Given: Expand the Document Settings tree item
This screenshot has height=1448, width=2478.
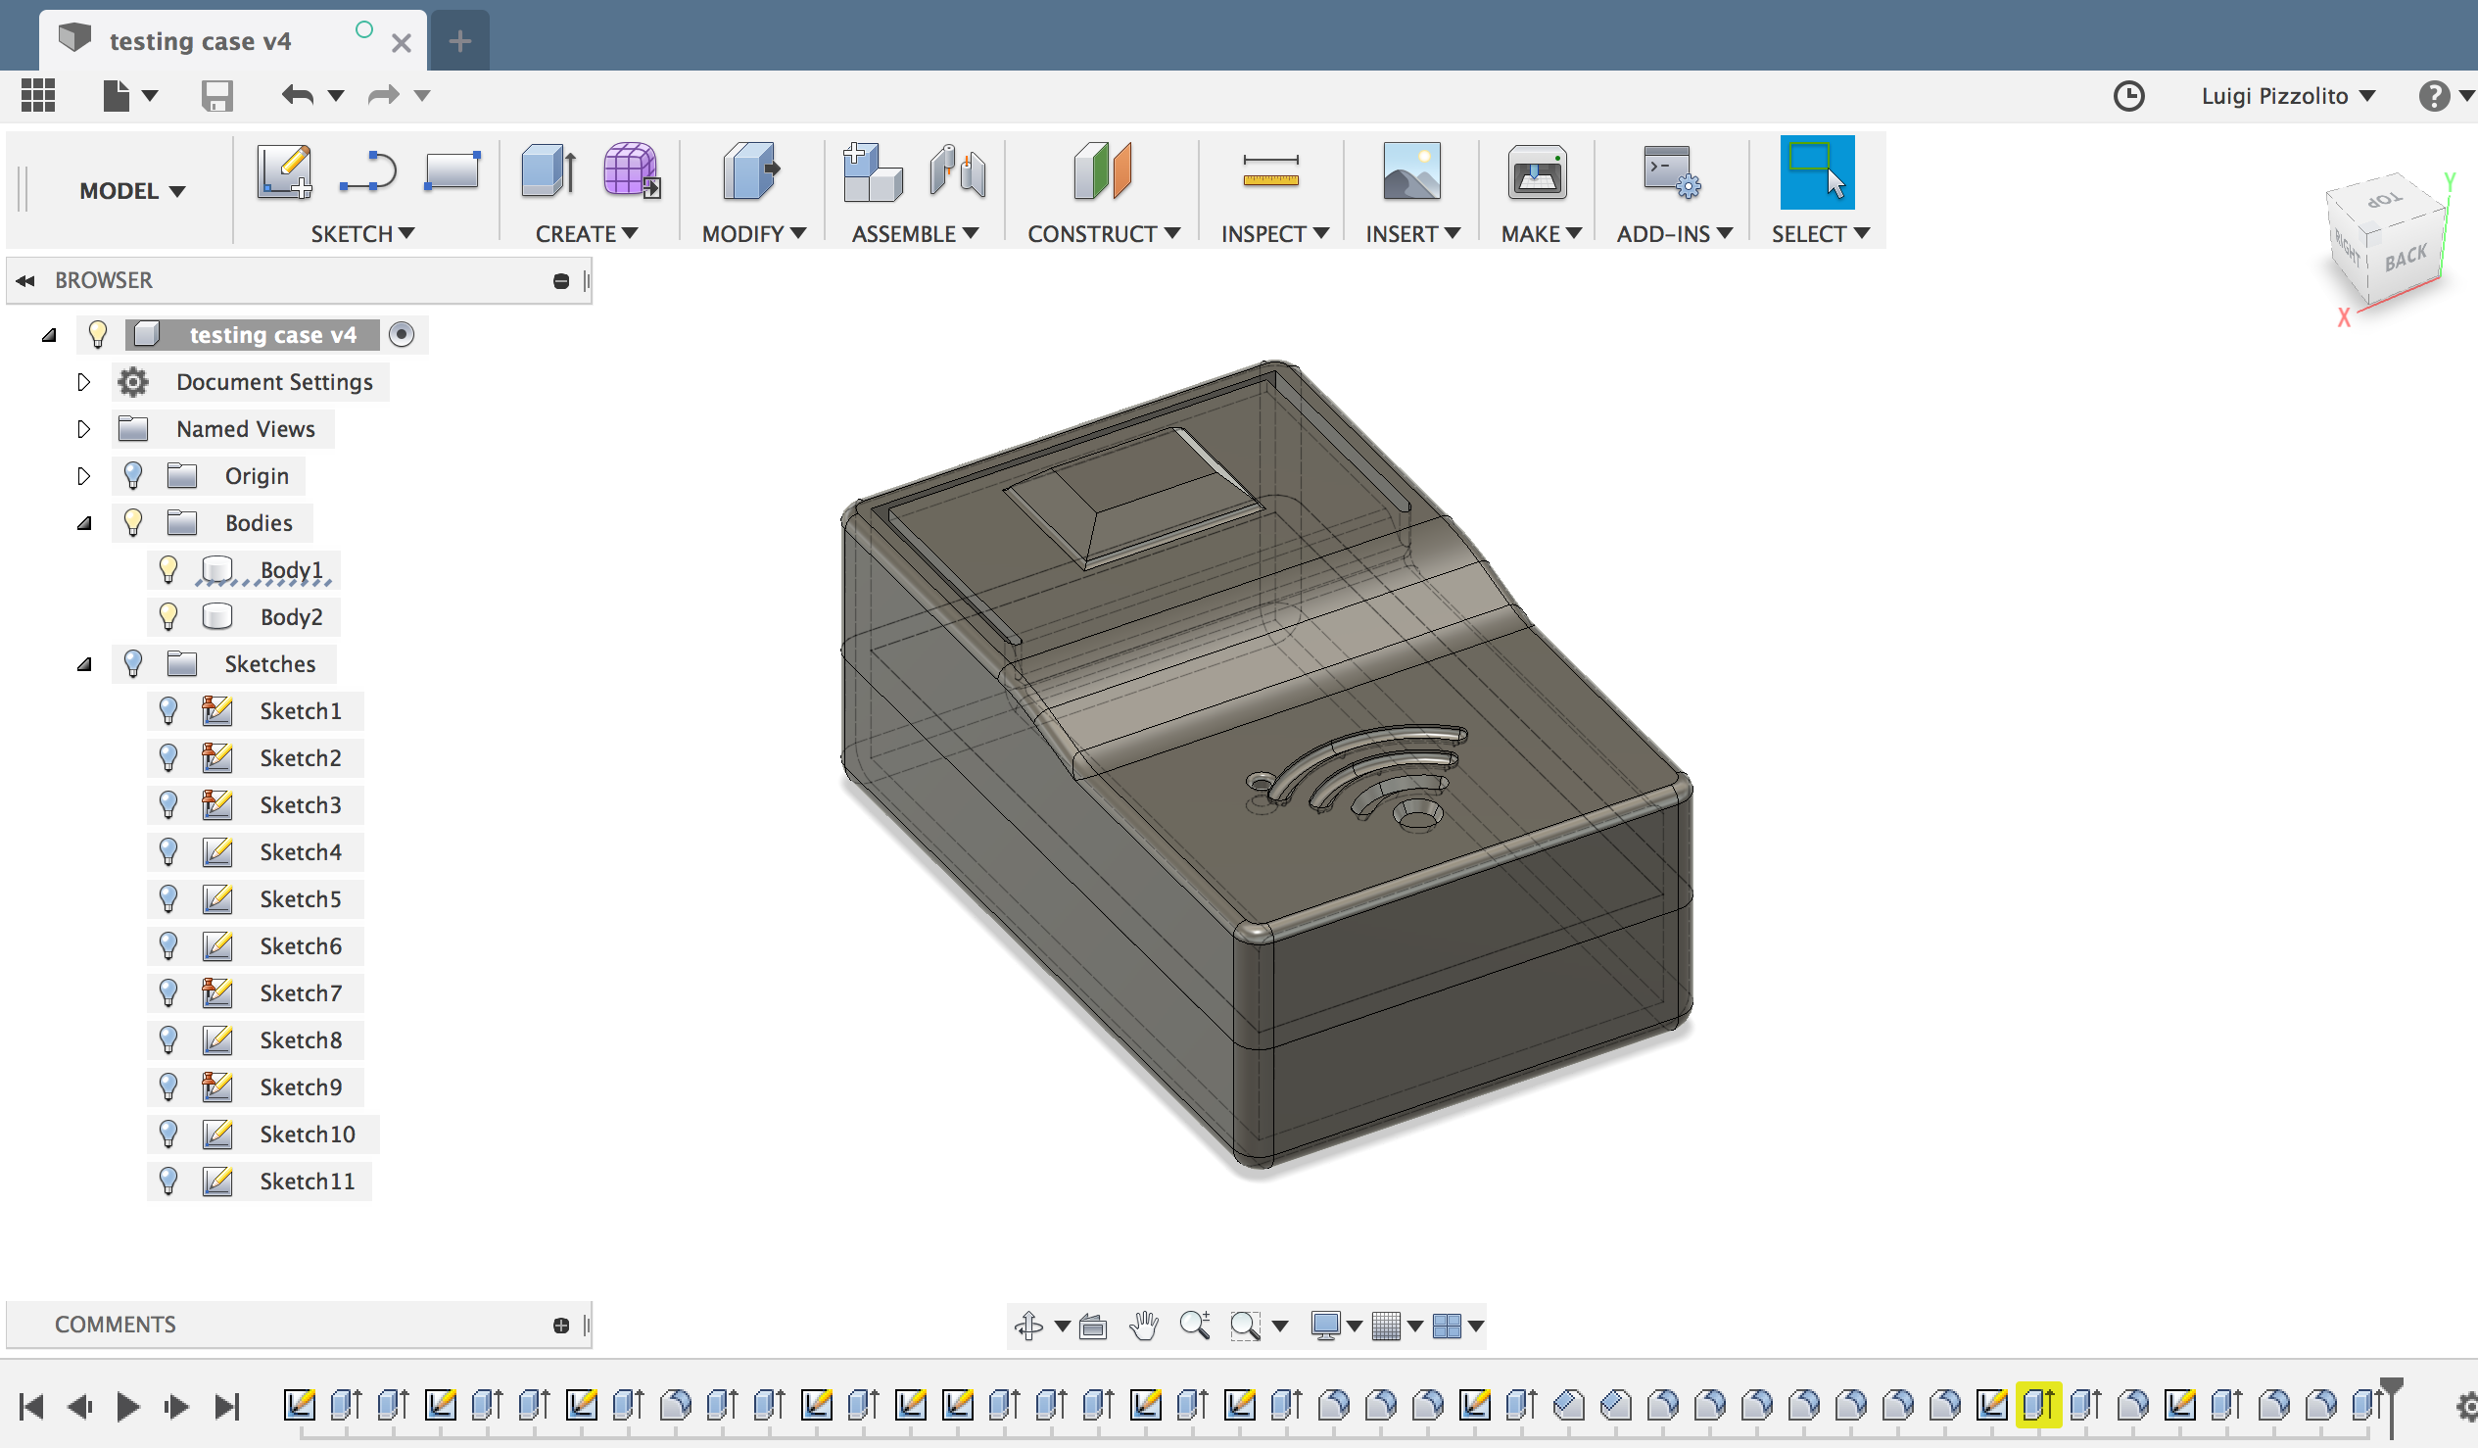Looking at the screenshot, I should pyautogui.click(x=83, y=382).
